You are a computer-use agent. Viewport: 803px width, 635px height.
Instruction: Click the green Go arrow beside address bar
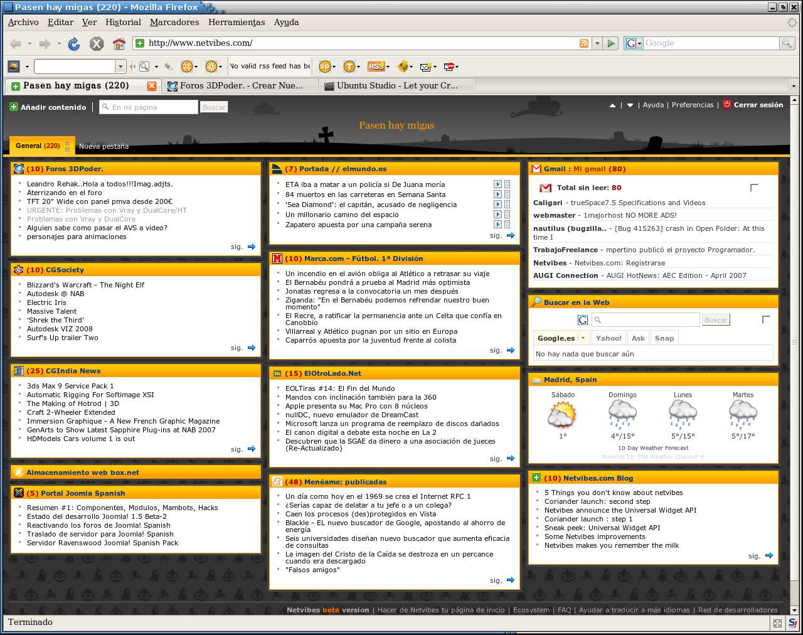[x=612, y=43]
